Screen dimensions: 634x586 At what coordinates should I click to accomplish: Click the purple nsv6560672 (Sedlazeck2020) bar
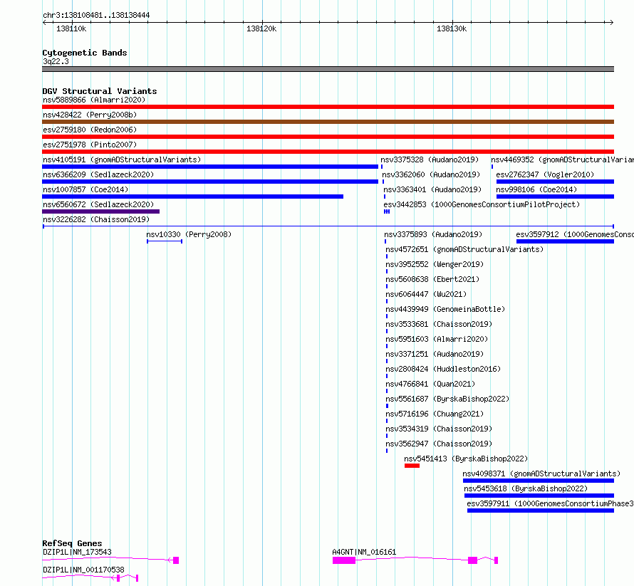pos(100,211)
